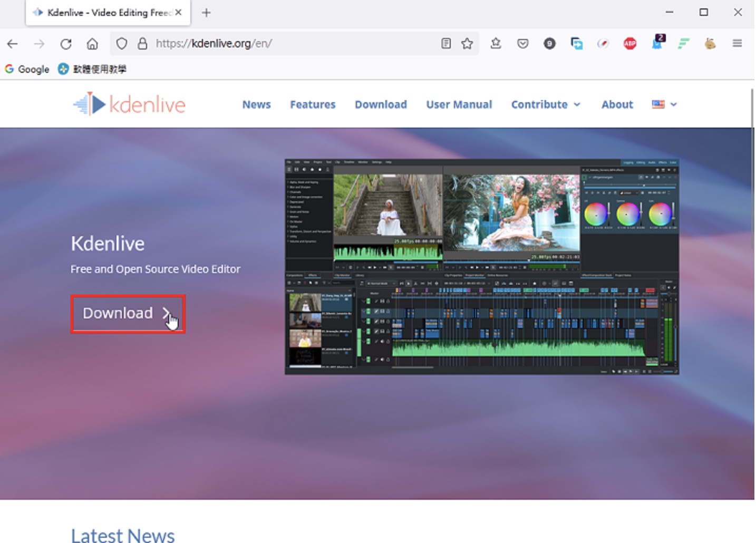
Task: Toggle reader view icon in address bar
Action: click(446, 43)
